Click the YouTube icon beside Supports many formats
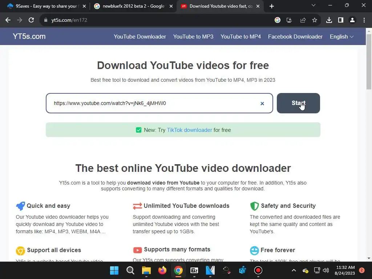Screen dimensions: 372x279 click(137, 250)
